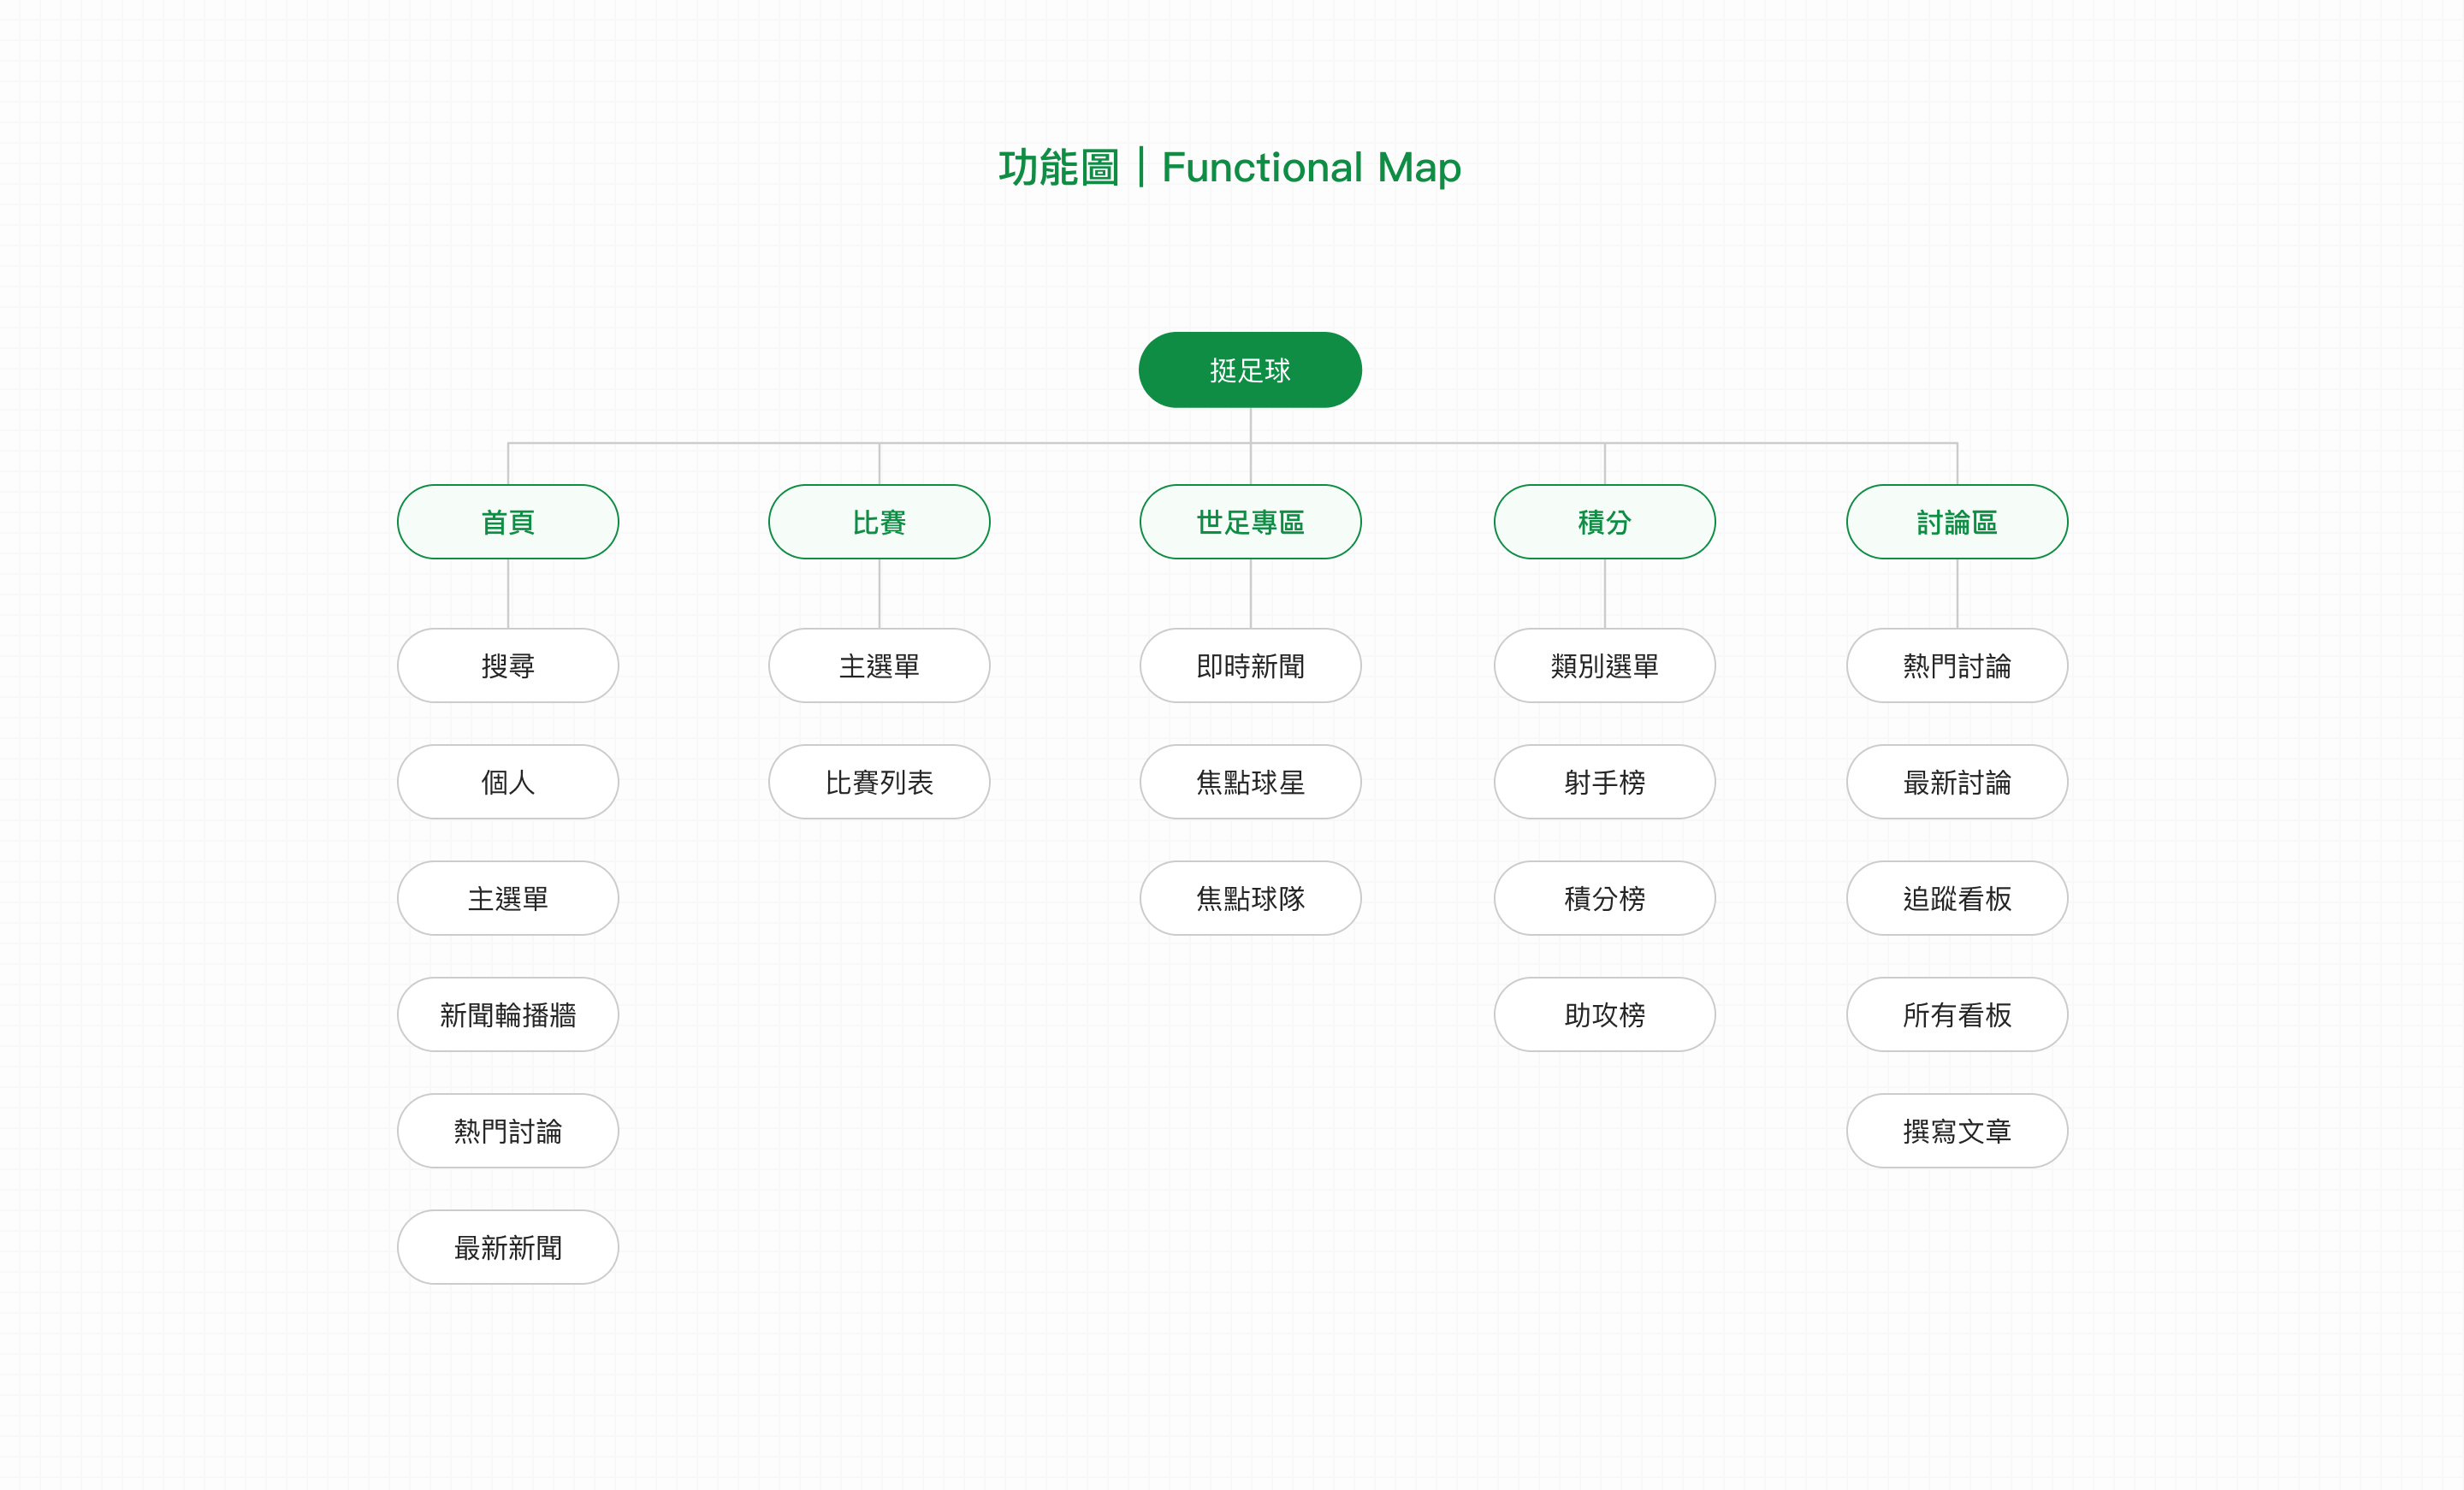
Task: Click the 挺足球 root node
Action: pyautogui.click(x=1249, y=370)
